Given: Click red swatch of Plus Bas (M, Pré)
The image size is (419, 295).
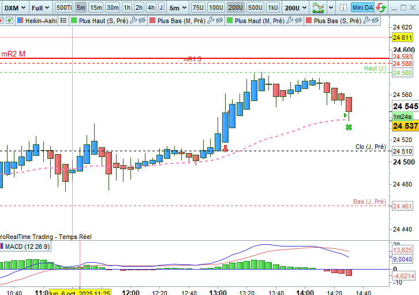Looking at the screenshot, I should [152, 20].
